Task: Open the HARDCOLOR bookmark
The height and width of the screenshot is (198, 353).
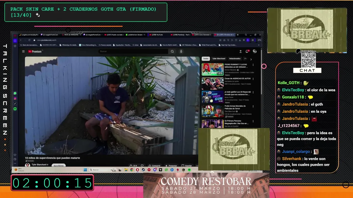Action: coord(48,45)
